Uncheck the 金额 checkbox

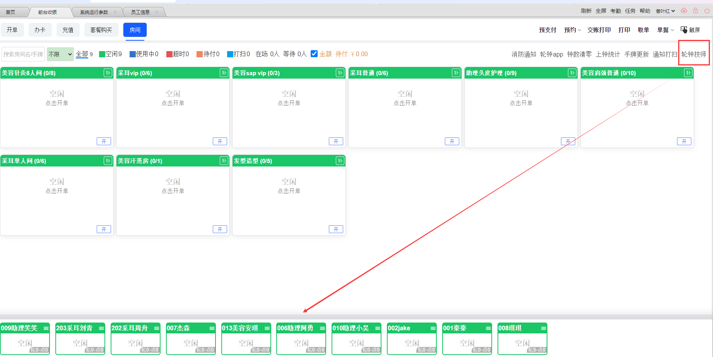click(314, 54)
